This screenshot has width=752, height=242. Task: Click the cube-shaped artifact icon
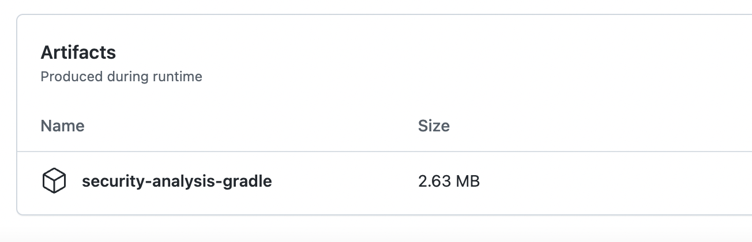54,181
